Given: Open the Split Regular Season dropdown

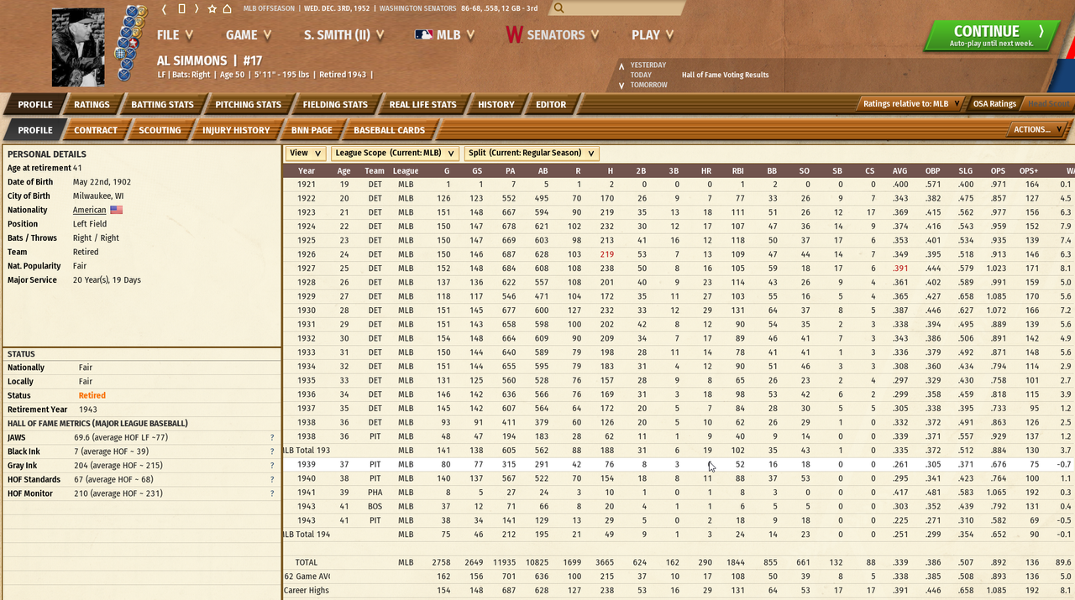Looking at the screenshot, I should pos(532,153).
